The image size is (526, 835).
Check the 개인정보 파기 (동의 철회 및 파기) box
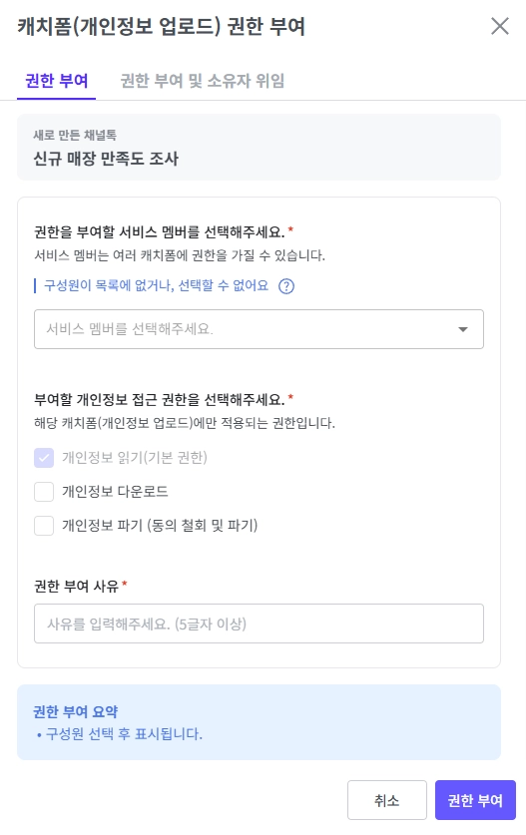[x=44, y=526]
